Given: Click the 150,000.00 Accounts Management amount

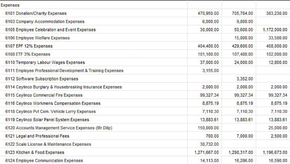Looking at the screenshot, I should (x=208, y=128).
